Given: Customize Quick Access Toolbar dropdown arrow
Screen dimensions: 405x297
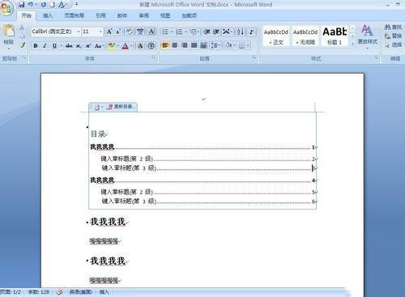Looking at the screenshot, I should tap(77, 4).
